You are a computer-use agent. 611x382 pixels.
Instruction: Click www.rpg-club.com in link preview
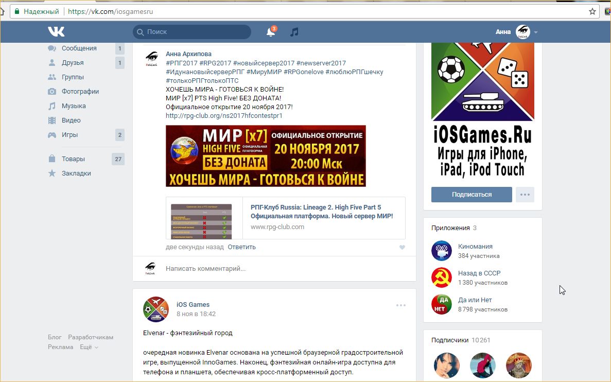click(x=277, y=227)
